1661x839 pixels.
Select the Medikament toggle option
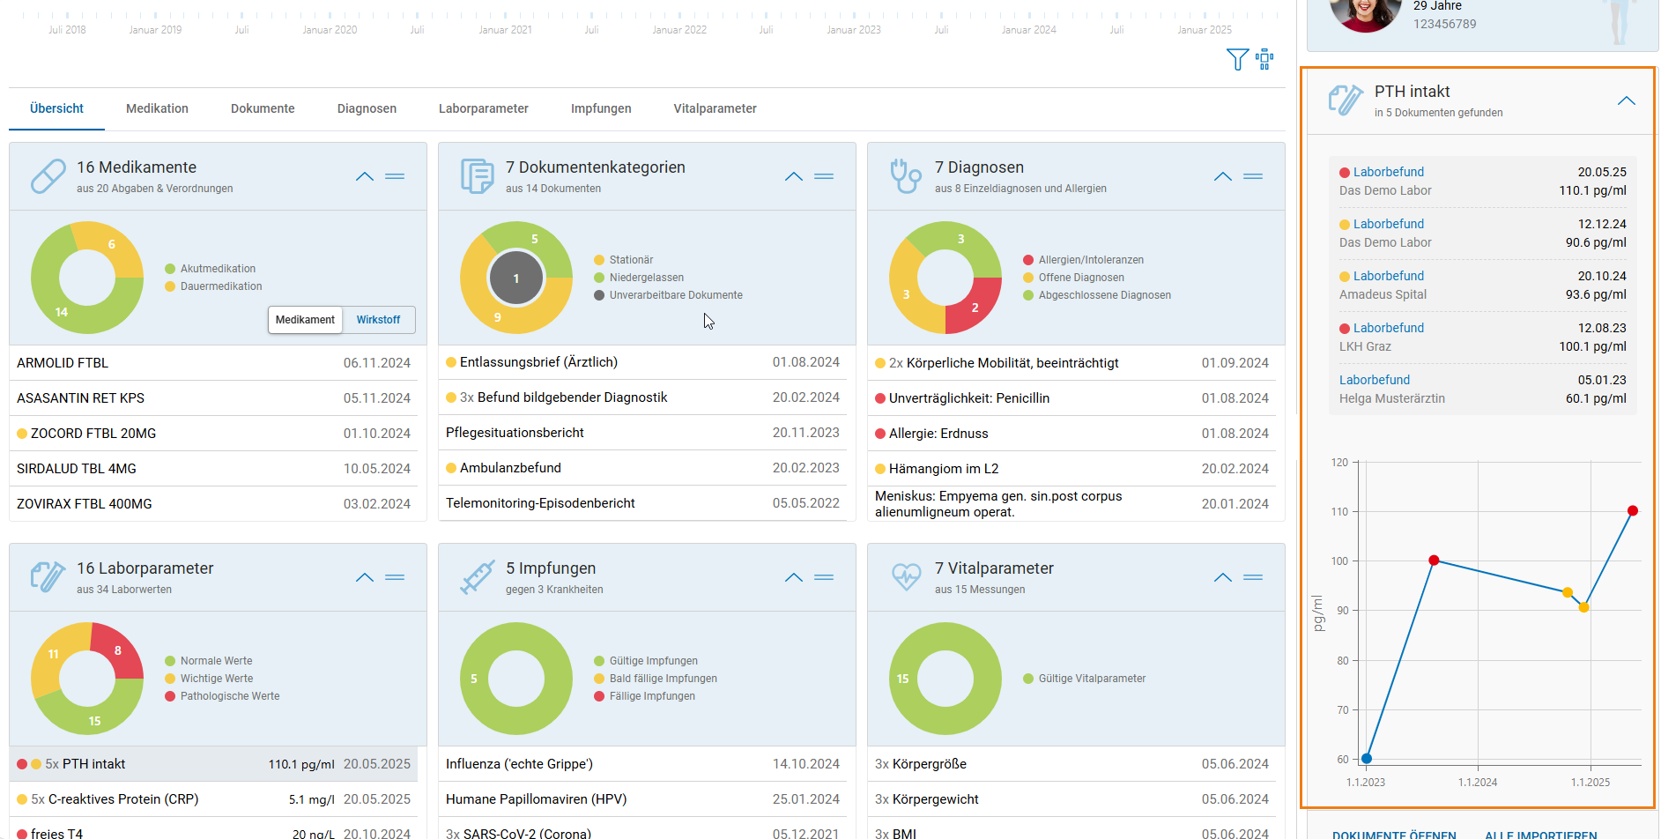[x=305, y=320]
